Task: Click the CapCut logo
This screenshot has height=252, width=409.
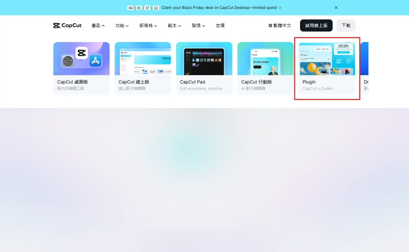Action: [67, 26]
